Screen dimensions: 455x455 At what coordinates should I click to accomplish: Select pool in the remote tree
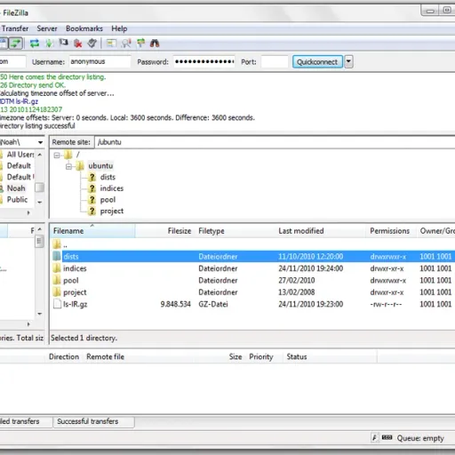point(108,200)
